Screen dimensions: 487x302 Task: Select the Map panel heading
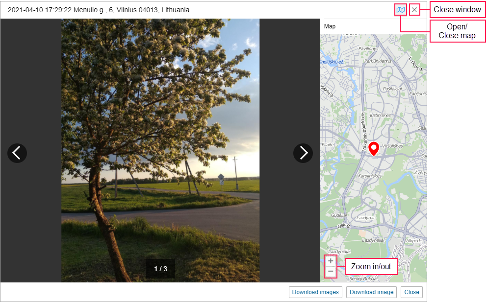(x=330, y=26)
